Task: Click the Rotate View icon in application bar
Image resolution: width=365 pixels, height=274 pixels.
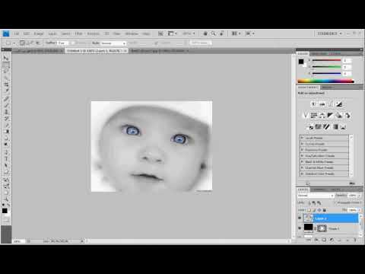Action: (222, 33)
